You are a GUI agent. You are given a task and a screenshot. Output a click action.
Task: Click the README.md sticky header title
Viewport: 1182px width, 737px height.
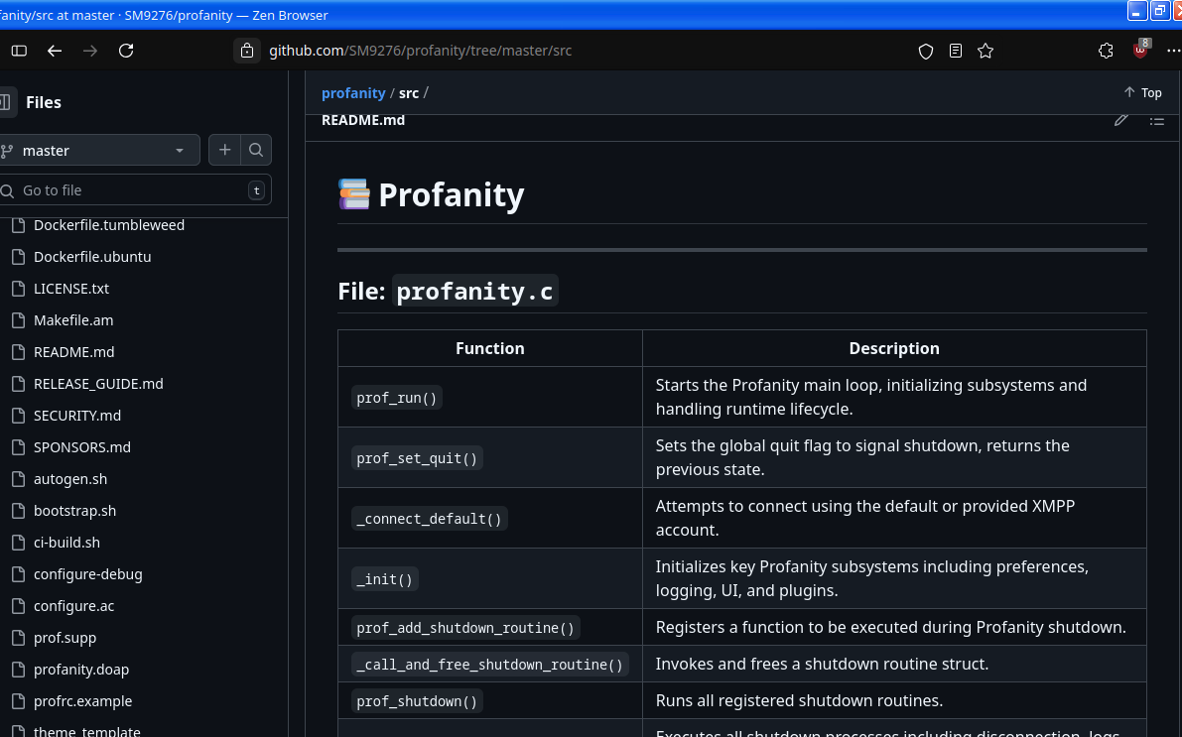click(x=363, y=121)
